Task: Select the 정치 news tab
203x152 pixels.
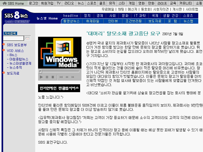Action: point(87,16)
